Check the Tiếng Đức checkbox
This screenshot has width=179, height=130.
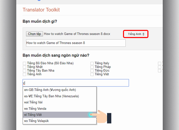coord(92,71)
